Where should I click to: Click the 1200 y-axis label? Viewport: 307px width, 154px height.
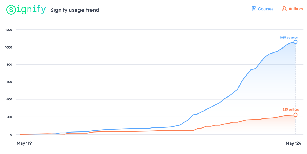9,30
